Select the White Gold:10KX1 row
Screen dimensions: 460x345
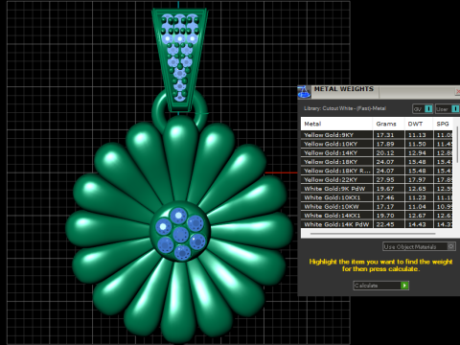(377, 197)
